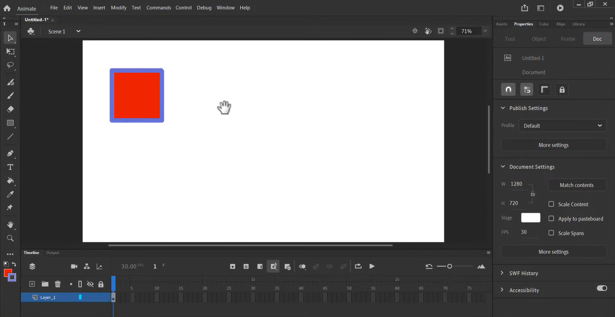Collapse the Publish Settings section
Image resolution: width=615 pixels, height=317 pixels.
pos(503,108)
